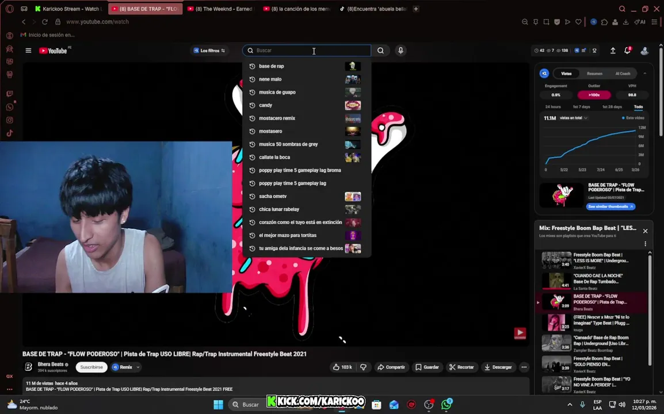The width and height of the screenshot is (664, 414).
Task: Select the 1st 7 days range
Action: 581,107
